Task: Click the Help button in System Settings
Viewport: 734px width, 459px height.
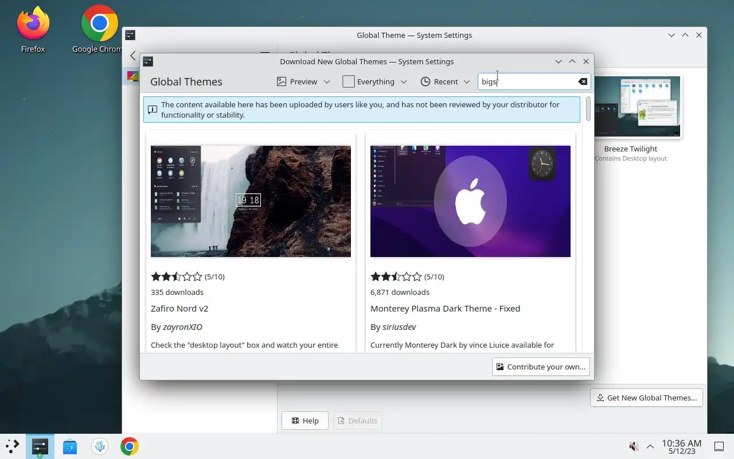Action: tap(304, 421)
